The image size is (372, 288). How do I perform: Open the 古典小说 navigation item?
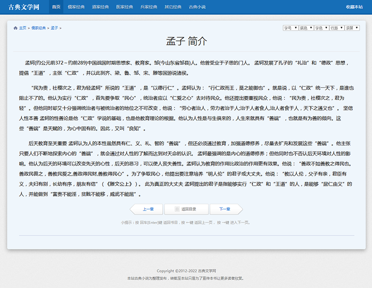[x=197, y=7]
